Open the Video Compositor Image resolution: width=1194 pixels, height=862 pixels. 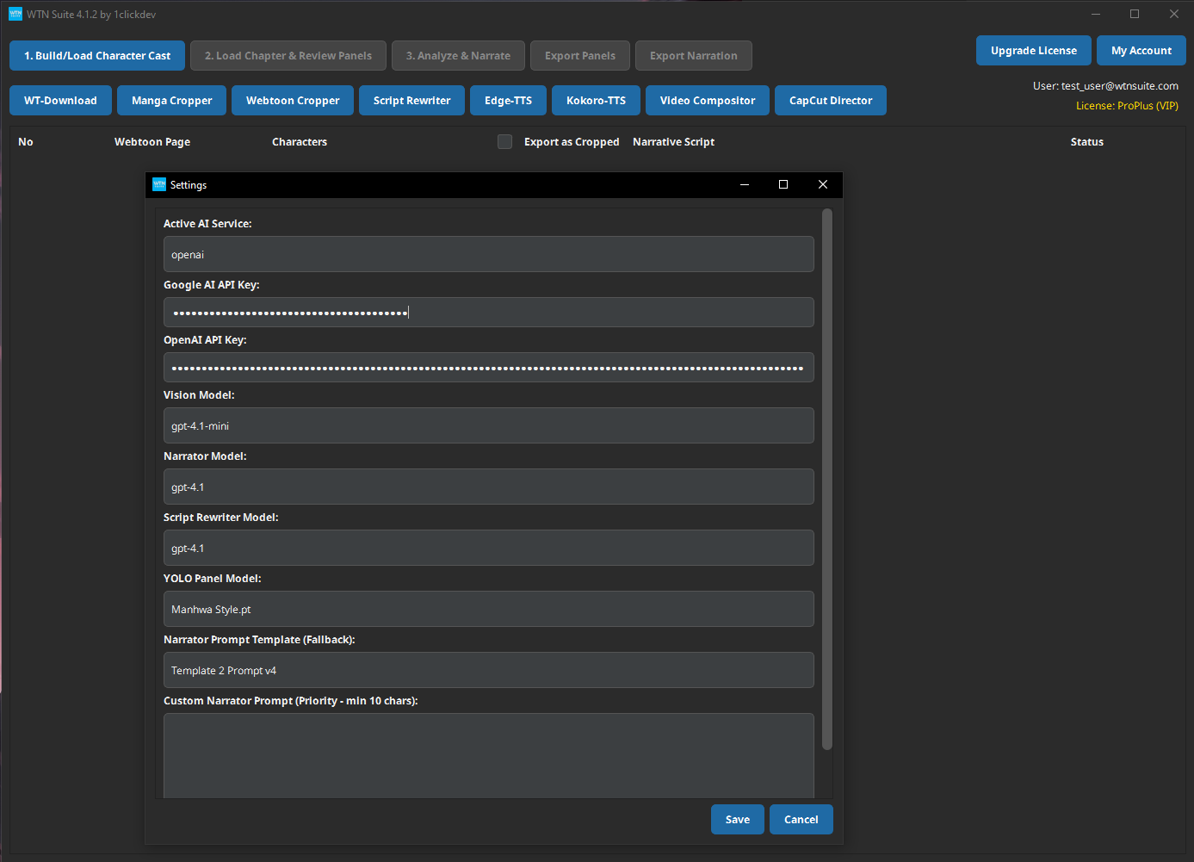pyautogui.click(x=707, y=100)
